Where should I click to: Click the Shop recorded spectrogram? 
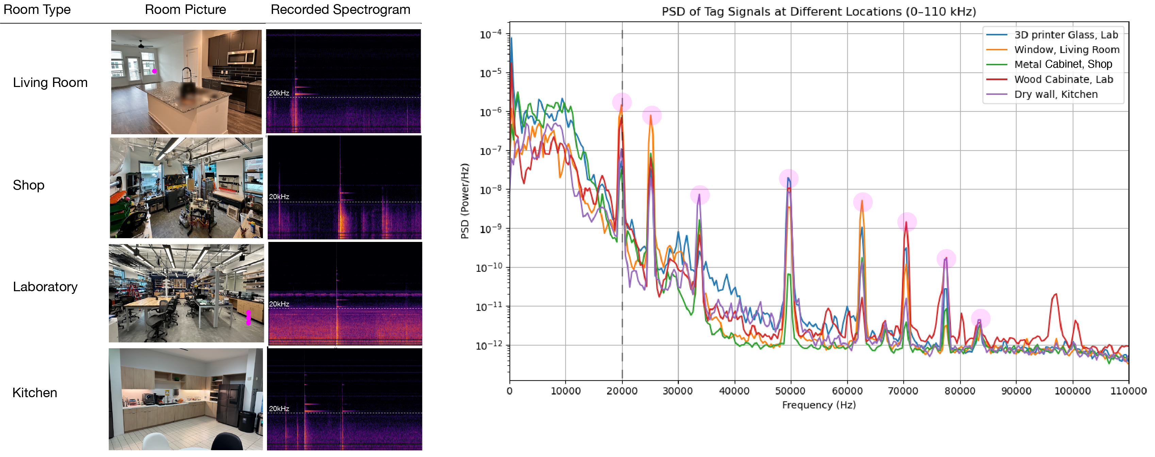[x=344, y=187]
